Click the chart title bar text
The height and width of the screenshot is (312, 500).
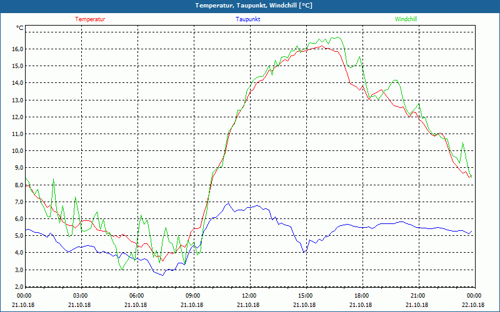coord(254,6)
